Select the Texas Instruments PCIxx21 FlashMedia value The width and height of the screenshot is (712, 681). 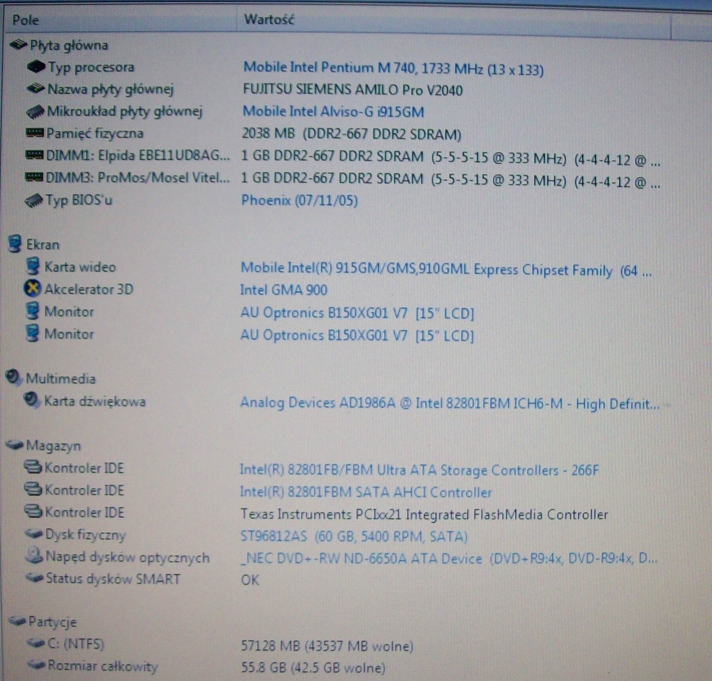coord(424,514)
